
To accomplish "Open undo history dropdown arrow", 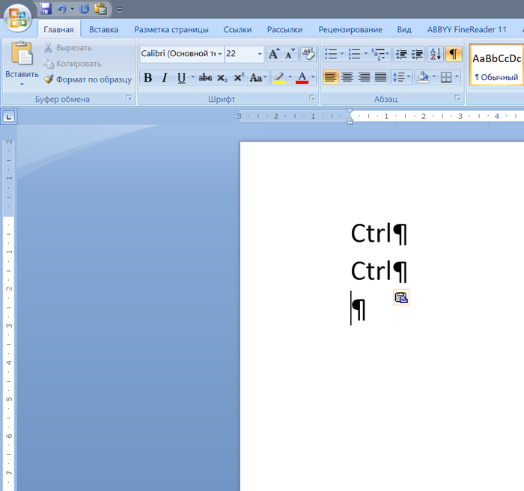I will coord(72,9).
